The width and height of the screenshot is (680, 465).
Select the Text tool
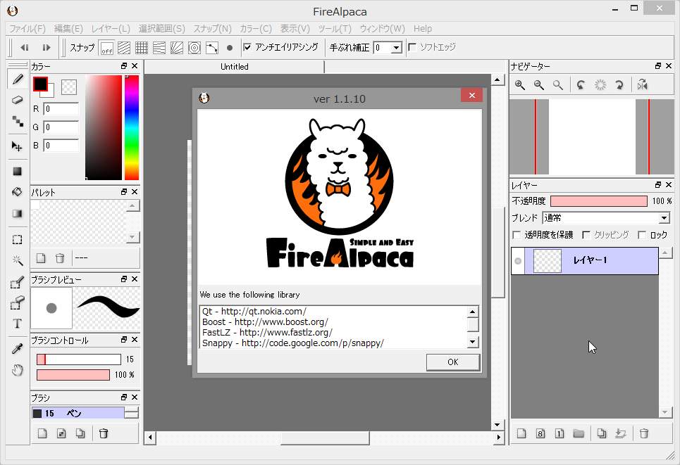(18, 323)
